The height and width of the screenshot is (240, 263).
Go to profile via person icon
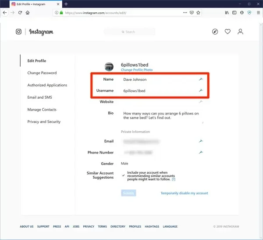click(240, 32)
